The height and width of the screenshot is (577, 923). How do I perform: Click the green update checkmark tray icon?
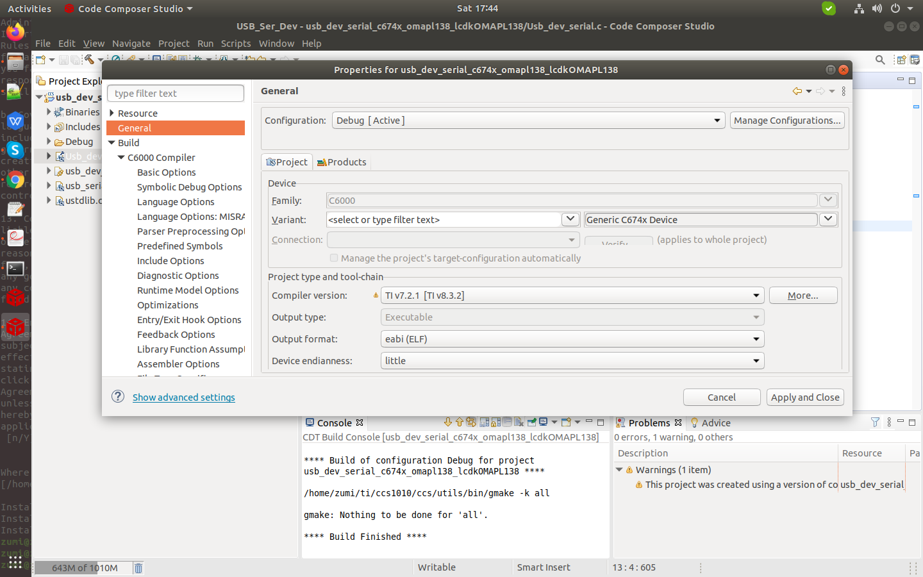(829, 8)
